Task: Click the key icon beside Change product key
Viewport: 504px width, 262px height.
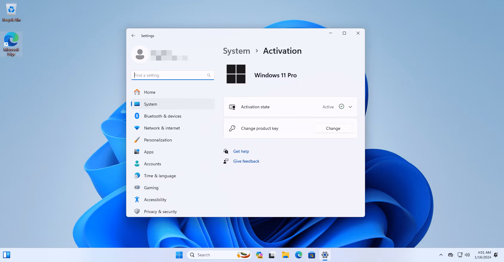Action: (x=232, y=128)
